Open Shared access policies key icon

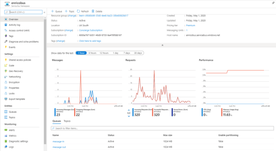[6, 60]
